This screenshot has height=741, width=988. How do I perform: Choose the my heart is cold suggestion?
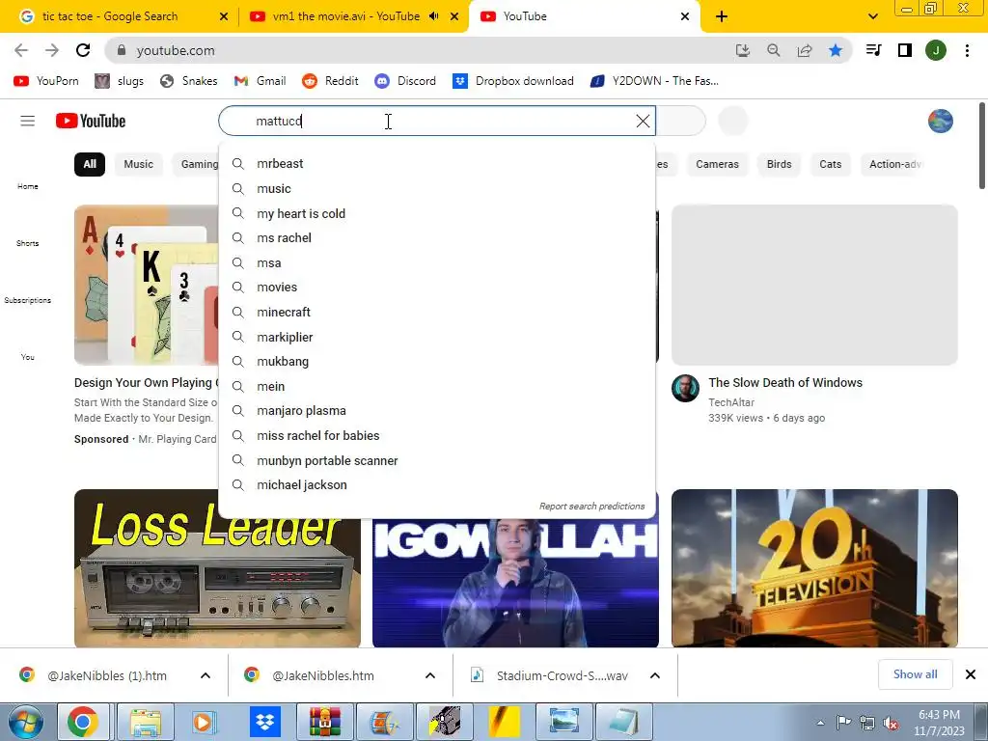pyautogui.click(x=437, y=213)
